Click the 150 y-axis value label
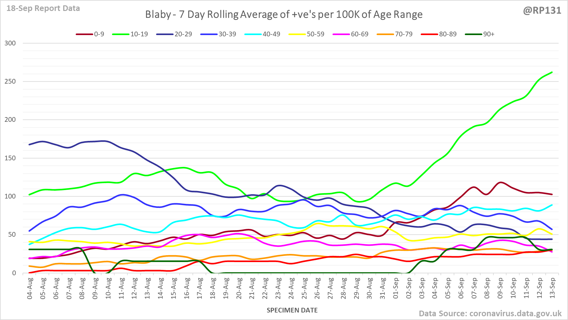 click(x=10, y=158)
